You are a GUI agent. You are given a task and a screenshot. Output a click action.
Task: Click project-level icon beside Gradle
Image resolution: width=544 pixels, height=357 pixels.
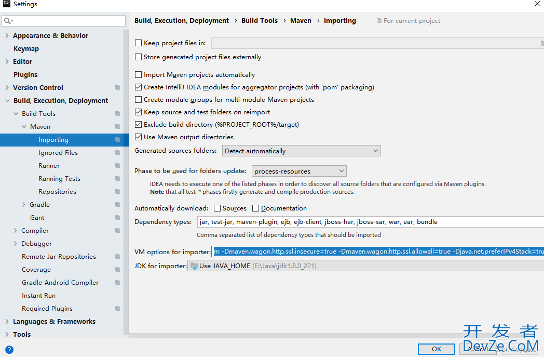[118, 205]
